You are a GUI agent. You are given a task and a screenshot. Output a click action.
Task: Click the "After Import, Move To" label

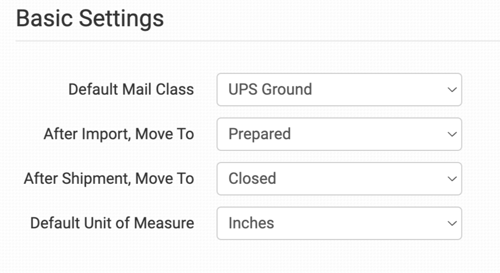(119, 134)
